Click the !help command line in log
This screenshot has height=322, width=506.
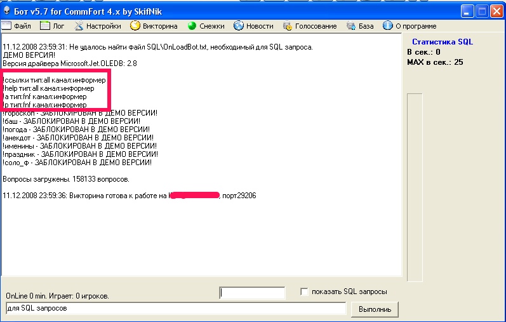tap(49, 89)
